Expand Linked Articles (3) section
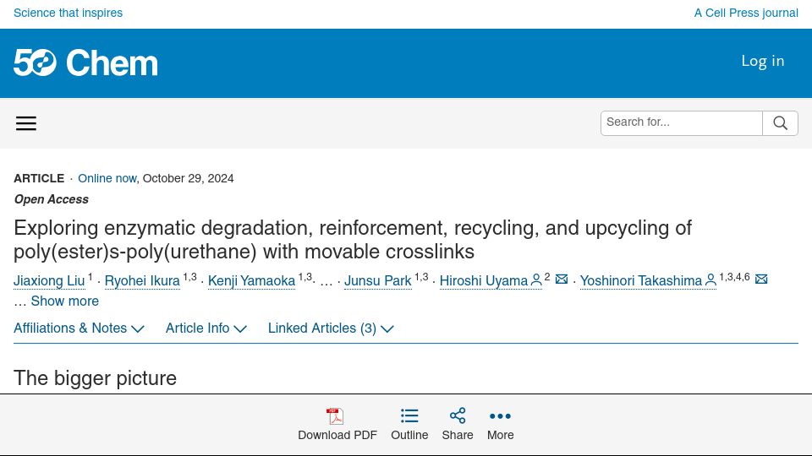 tap(331, 328)
